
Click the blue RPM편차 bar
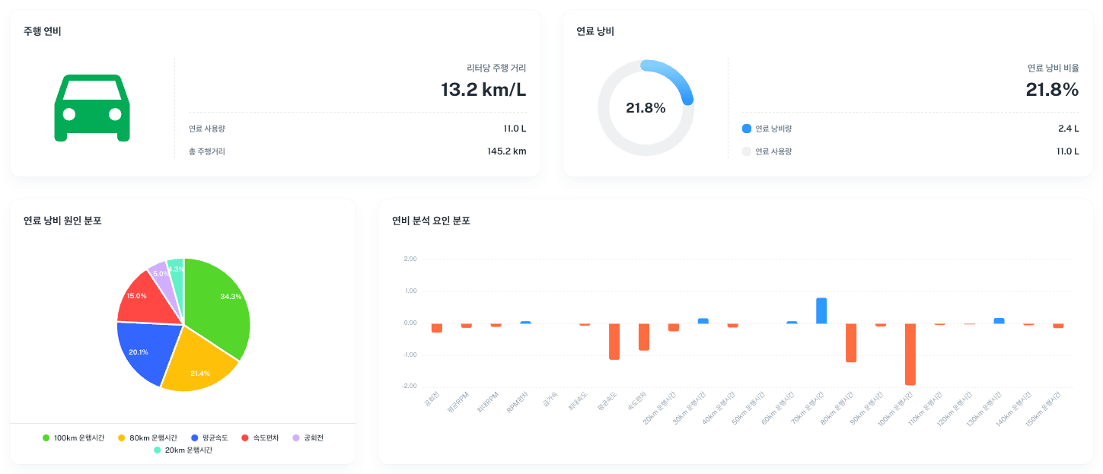tap(525, 323)
